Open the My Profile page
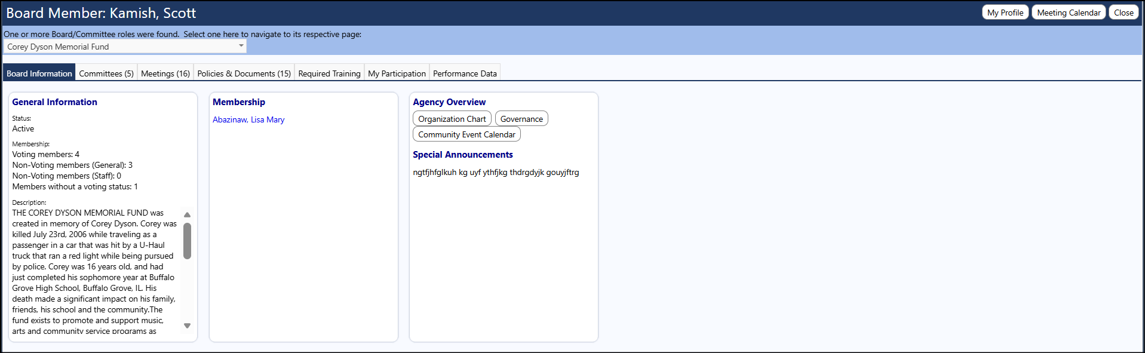1145x353 pixels. [x=1005, y=13]
